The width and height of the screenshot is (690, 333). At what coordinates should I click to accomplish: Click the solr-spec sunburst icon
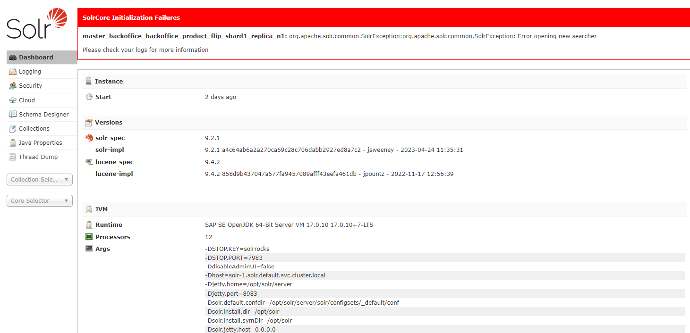pyautogui.click(x=89, y=138)
